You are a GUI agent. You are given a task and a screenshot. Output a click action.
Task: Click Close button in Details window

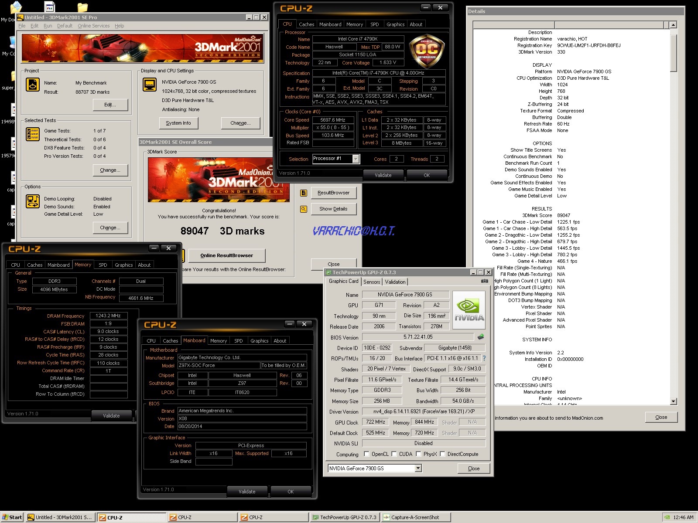tap(661, 418)
